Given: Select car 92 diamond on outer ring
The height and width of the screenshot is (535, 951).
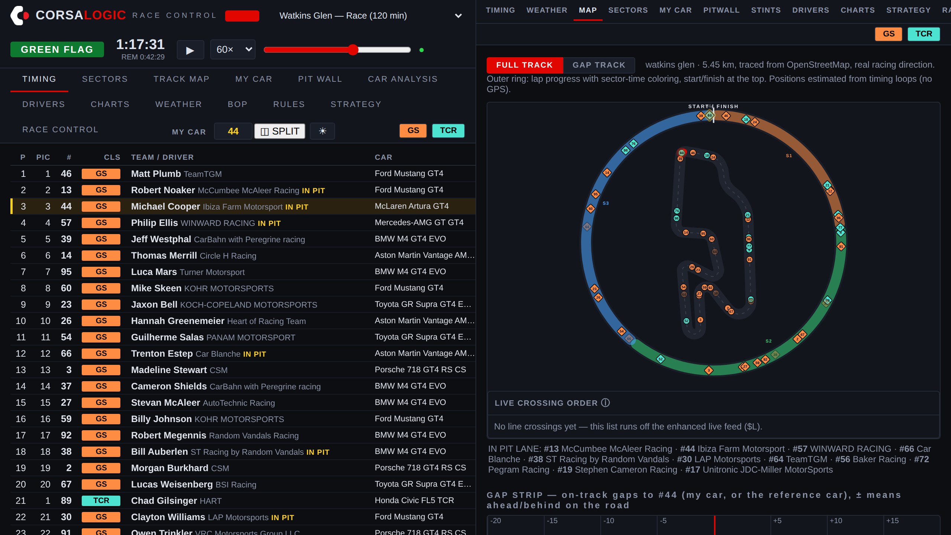Looking at the screenshot, I should click(x=765, y=359).
